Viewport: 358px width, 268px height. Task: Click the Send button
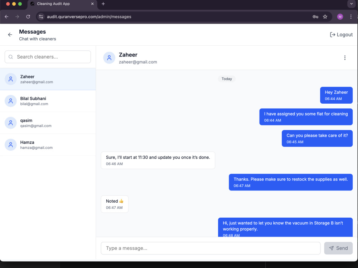pos(338,248)
